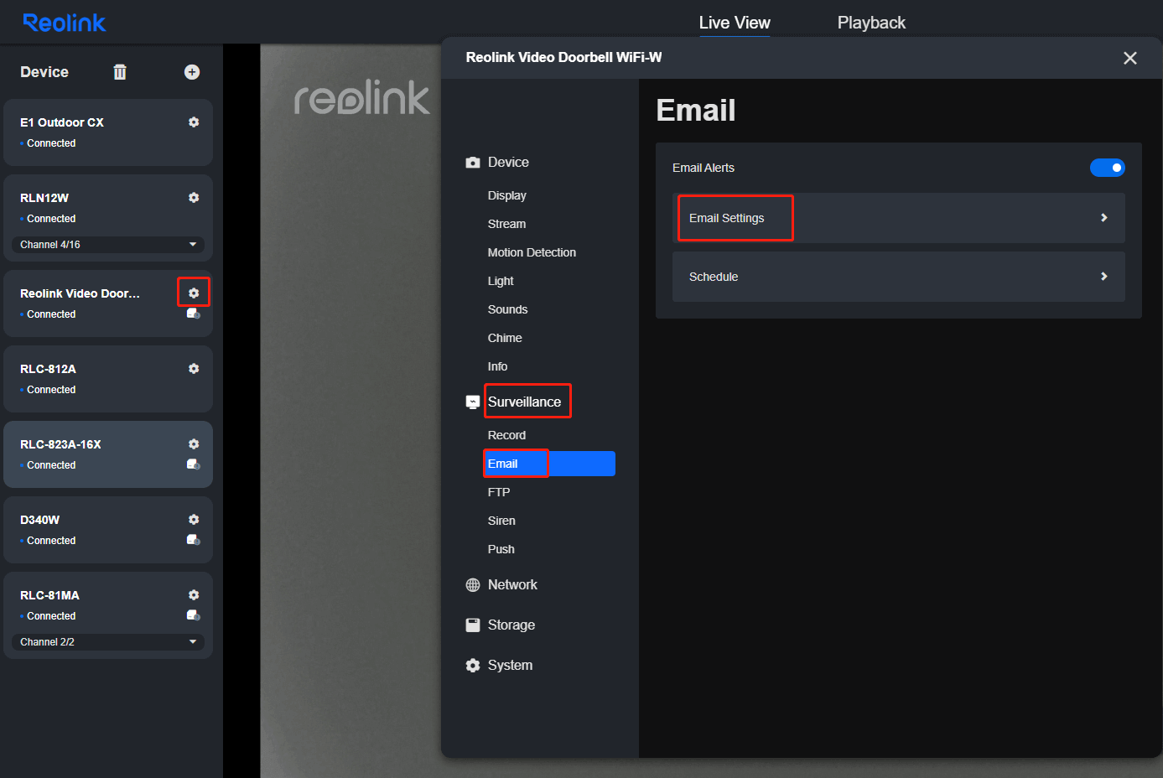1163x778 pixels.
Task: Open Email Settings chevron arrow
Action: 1104,218
